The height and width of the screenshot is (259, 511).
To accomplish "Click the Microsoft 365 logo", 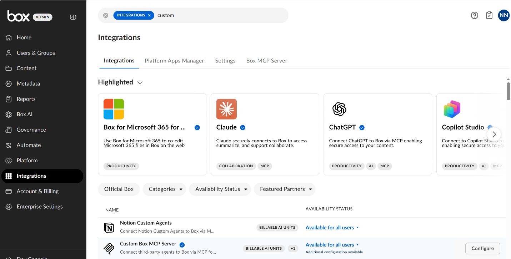I will [x=114, y=109].
